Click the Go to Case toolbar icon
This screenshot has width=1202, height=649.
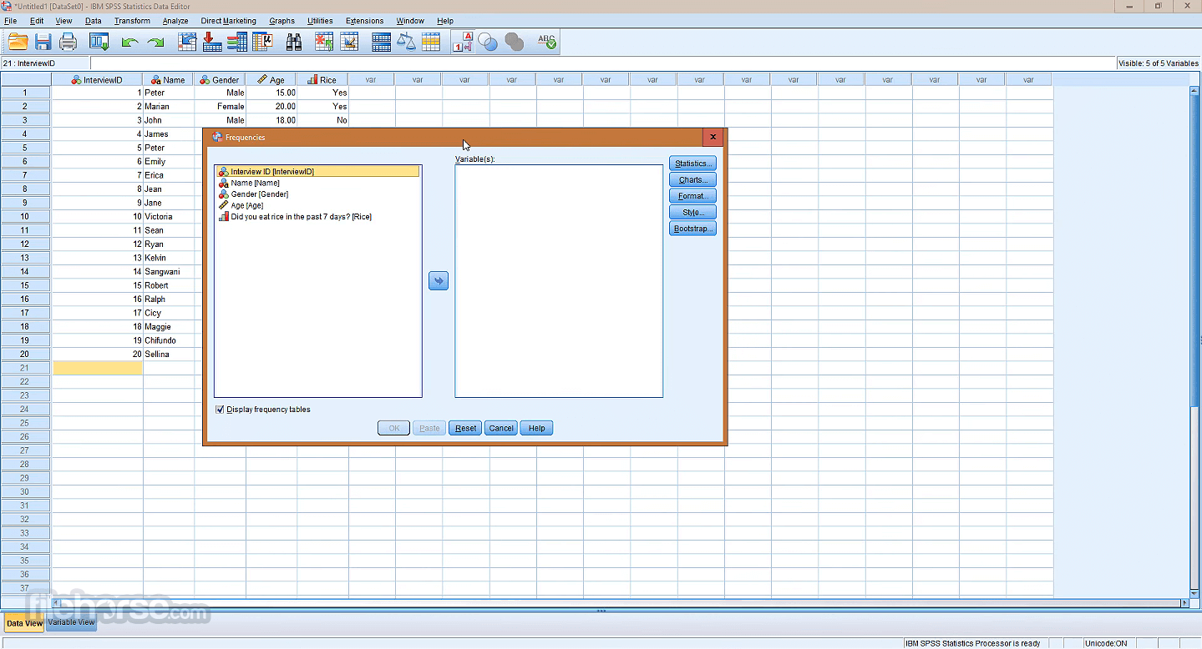point(187,42)
